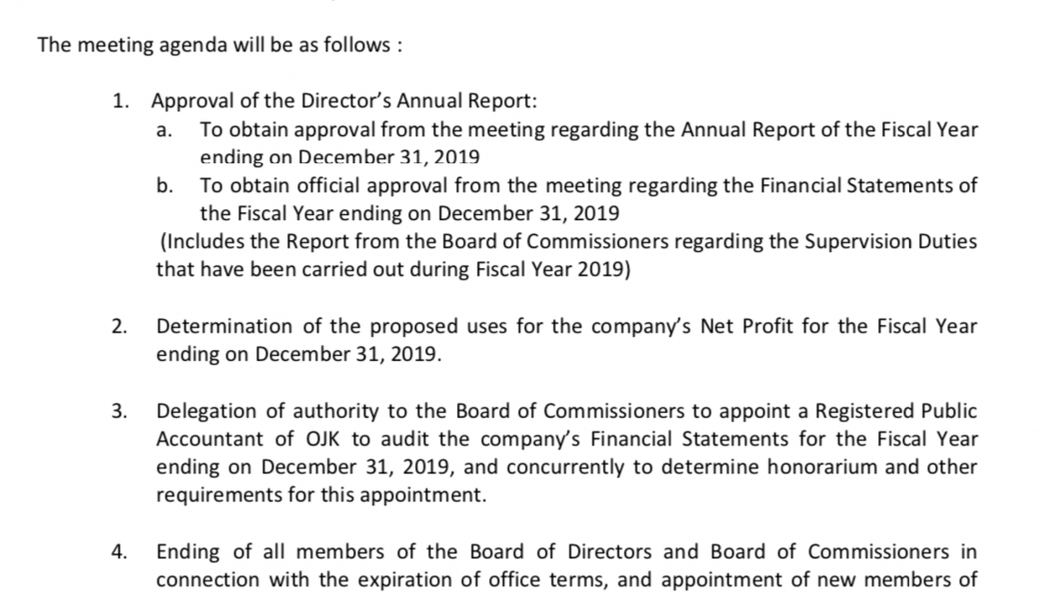Click agenda item 1 'Approval of the Director's Annual Report'
Viewport: 1060px width, 596px height.
(344, 101)
